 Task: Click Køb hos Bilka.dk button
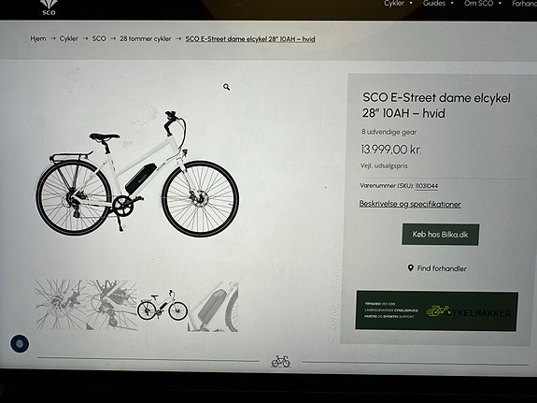441,235
